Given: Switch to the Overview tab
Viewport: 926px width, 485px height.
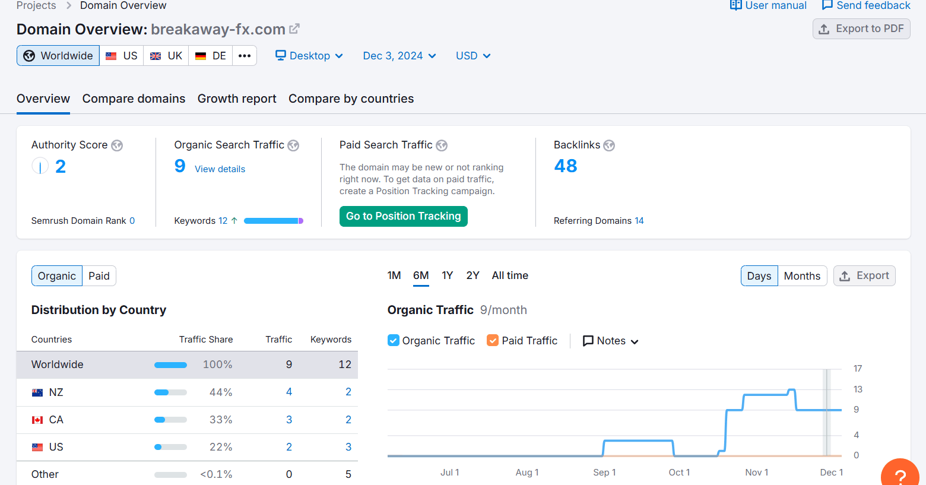Looking at the screenshot, I should coord(43,99).
